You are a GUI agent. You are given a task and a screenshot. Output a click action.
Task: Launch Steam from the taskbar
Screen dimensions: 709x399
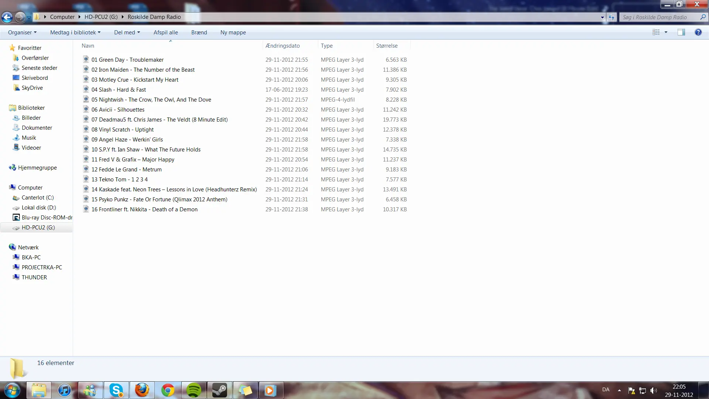point(219,390)
